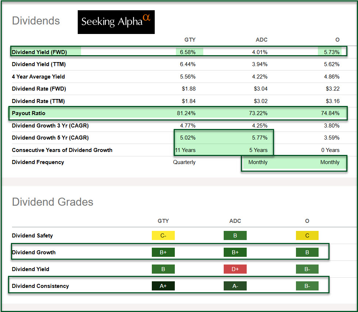This screenshot has width=358, height=312.
Task: Click the O column header in Dividends table
Action: (337, 40)
